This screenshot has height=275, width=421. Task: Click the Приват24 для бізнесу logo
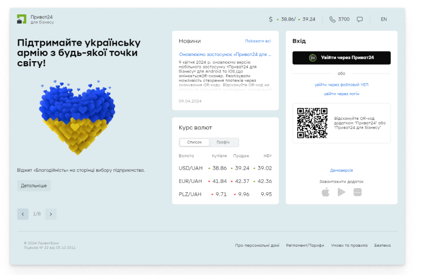[35, 20]
